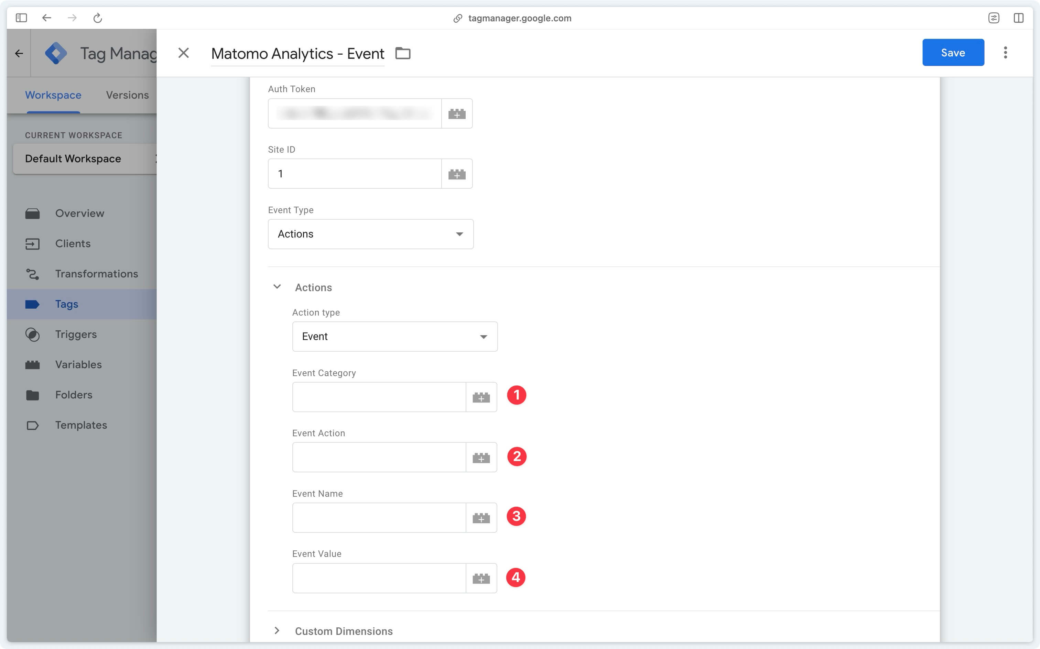Click the variable picker icon for Event Action

click(481, 457)
